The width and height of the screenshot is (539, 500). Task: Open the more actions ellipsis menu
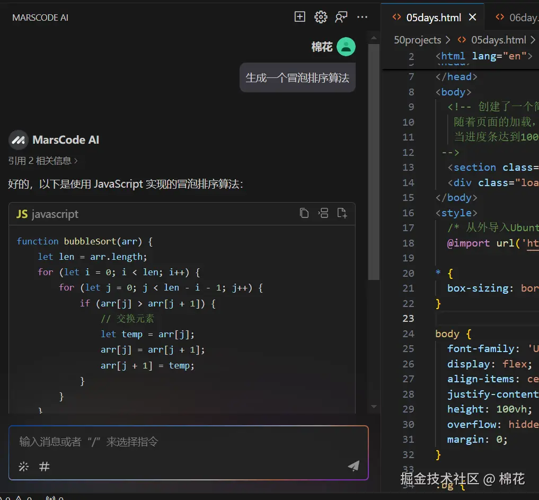[362, 17]
